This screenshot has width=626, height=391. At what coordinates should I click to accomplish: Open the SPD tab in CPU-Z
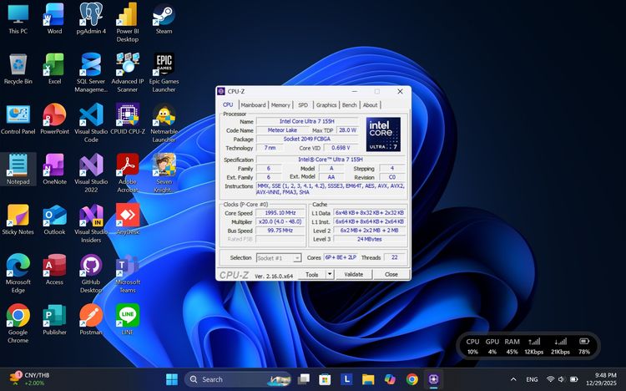point(303,104)
